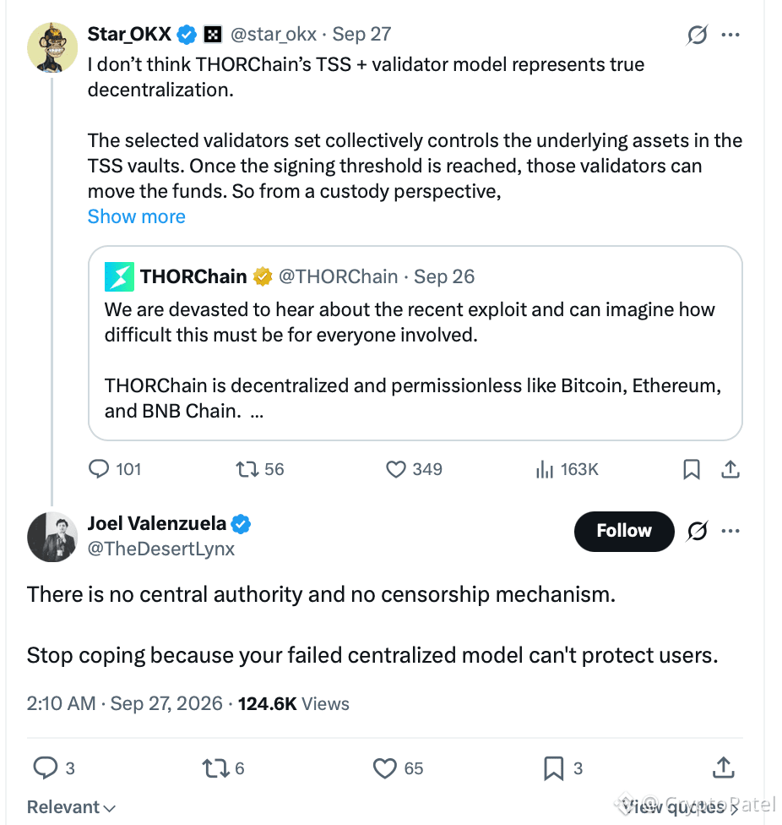Expand the Relevant sort dropdown
This screenshot has width=782, height=825.
72,806
